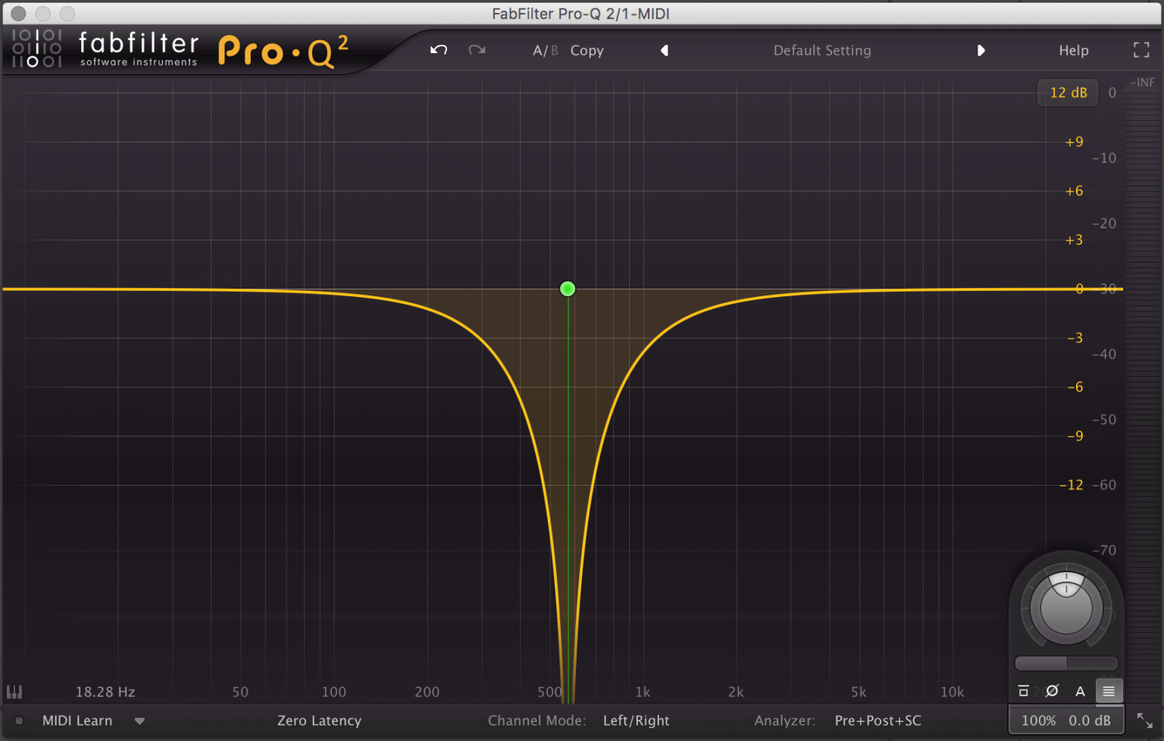This screenshot has height=741, width=1164.
Task: Open the Default Setting preset menu
Action: 821,50
